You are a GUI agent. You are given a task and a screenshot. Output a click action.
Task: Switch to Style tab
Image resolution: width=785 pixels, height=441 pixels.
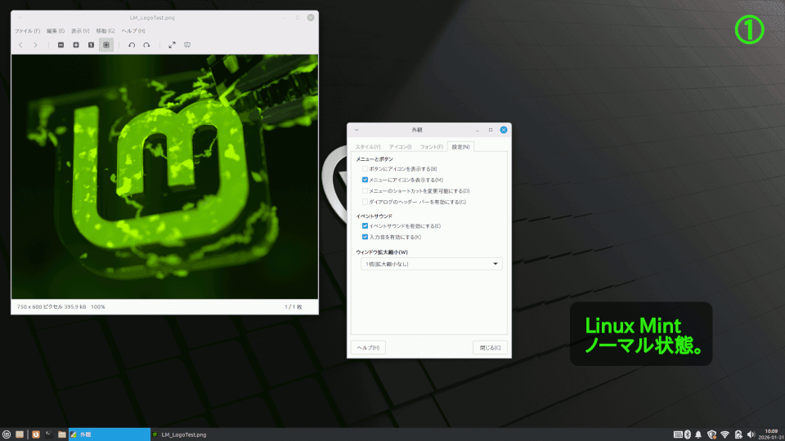[x=368, y=146]
